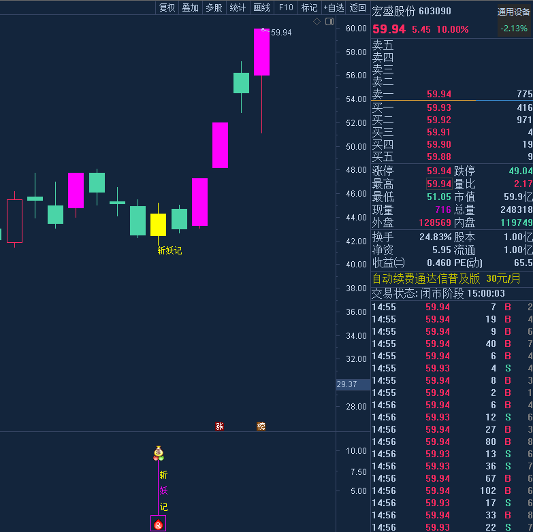This screenshot has height=532, width=533.
Task: Open the 复权 price adjustment menu
Action: coord(167,7)
